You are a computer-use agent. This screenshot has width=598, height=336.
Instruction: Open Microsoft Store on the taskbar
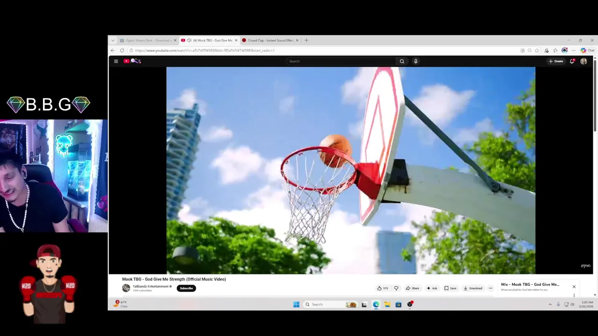[x=398, y=304]
